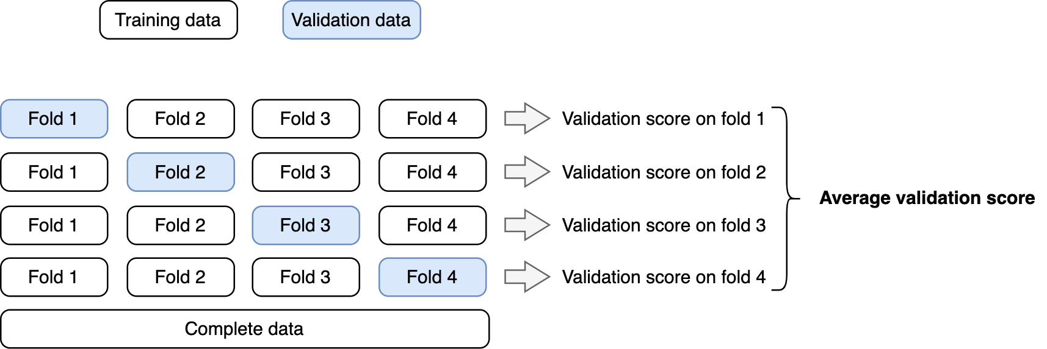The width and height of the screenshot is (1047, 349).
Task: Click the bold Average validation score text
Action: (x=927, y=198)
